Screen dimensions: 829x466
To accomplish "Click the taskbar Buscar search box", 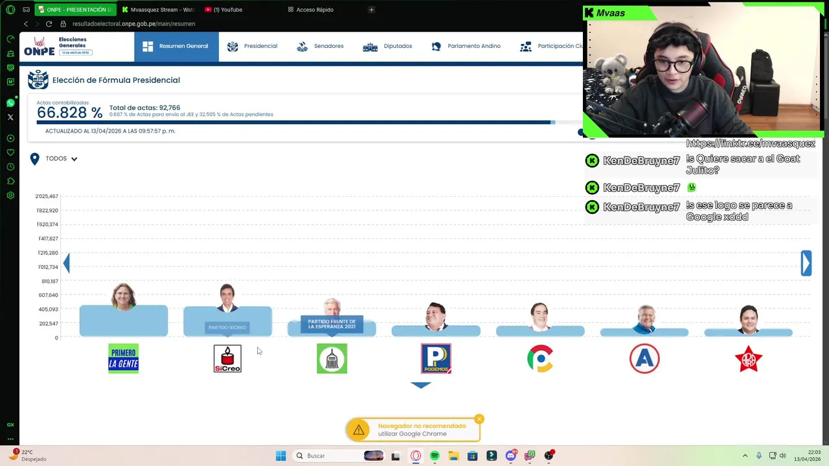I will pyautogui.click(x=338, y=456).
